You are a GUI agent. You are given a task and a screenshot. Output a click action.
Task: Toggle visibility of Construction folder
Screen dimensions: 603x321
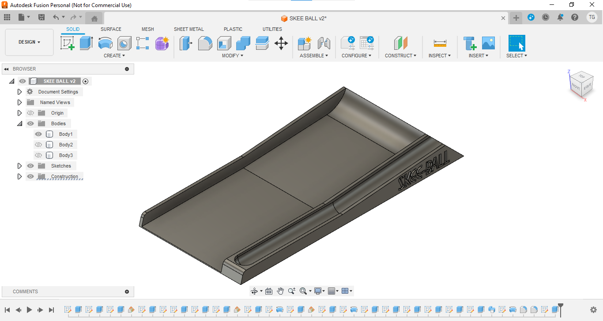pyautogui.click(x=30, y=176)
